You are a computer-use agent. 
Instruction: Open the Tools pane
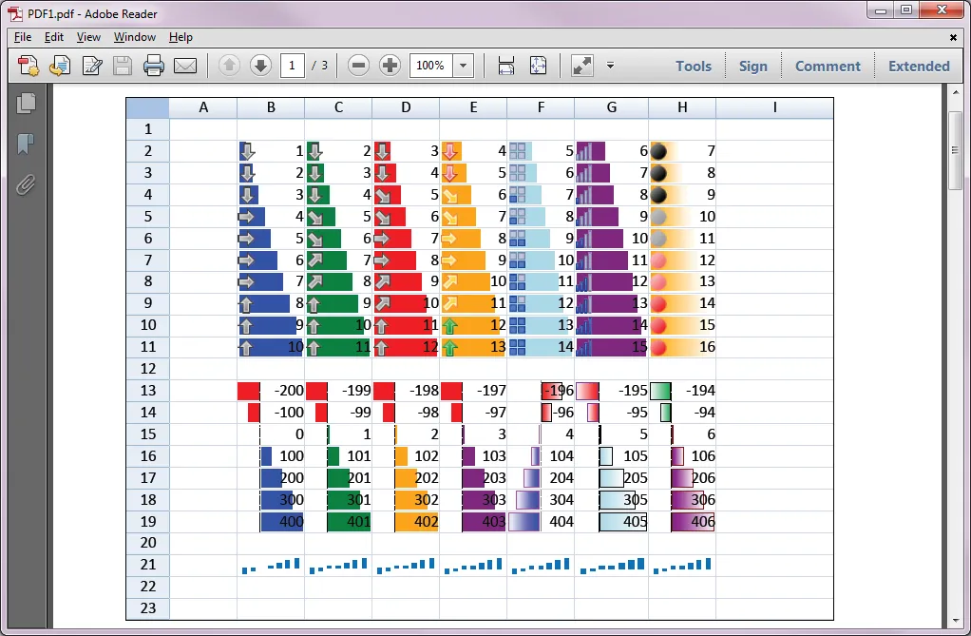point(694,66)
